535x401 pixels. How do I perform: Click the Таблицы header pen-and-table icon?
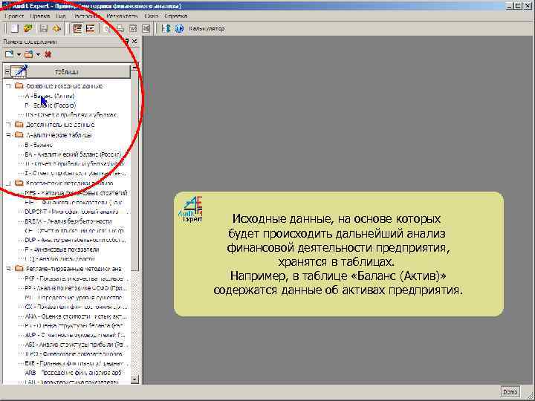point(19,71)
